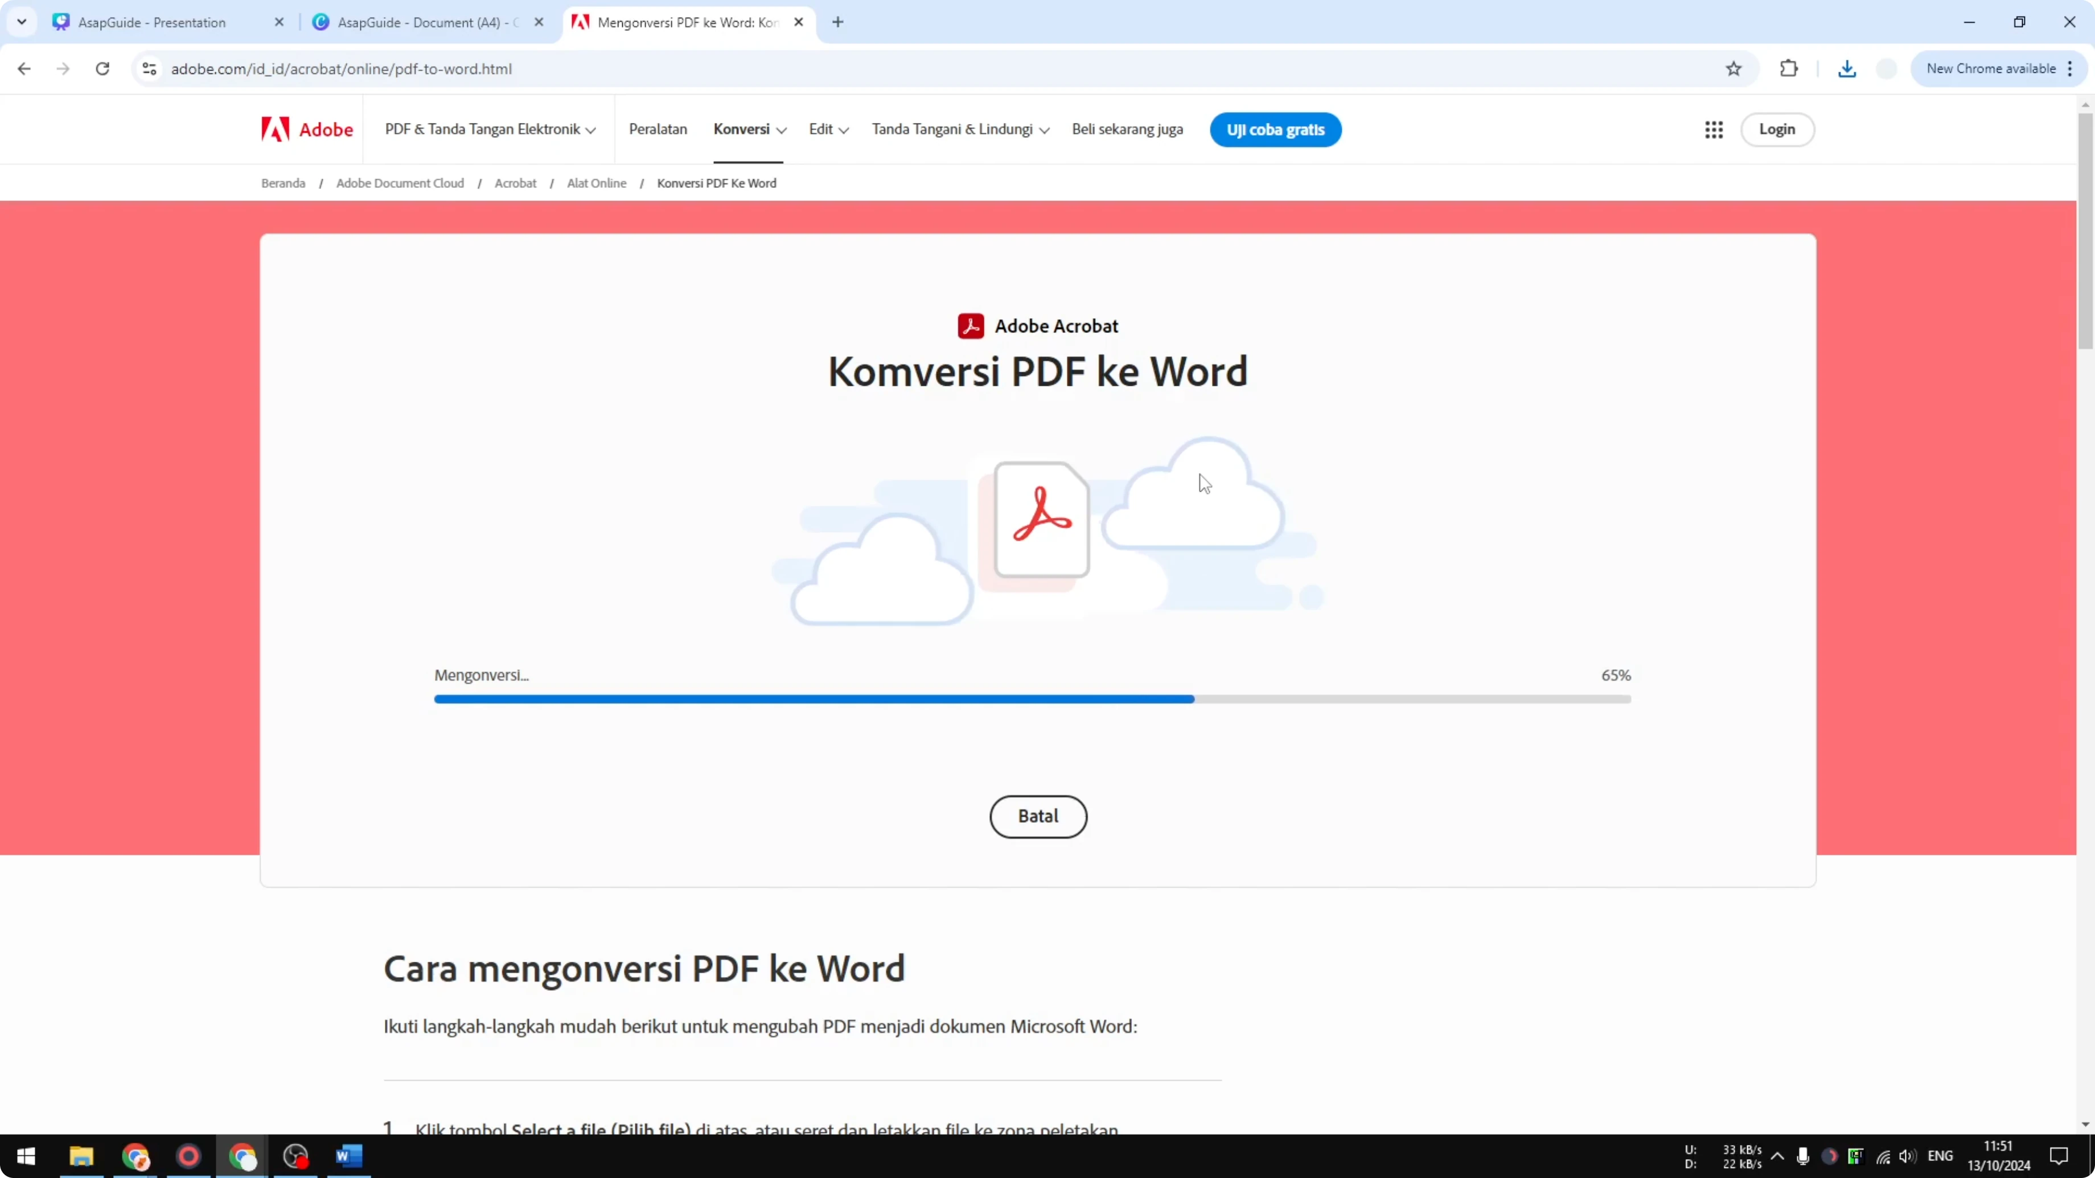Viewport: 2095px width, 1178px height.
Task: Click the Login button
Action: (x=1778, y=129)
